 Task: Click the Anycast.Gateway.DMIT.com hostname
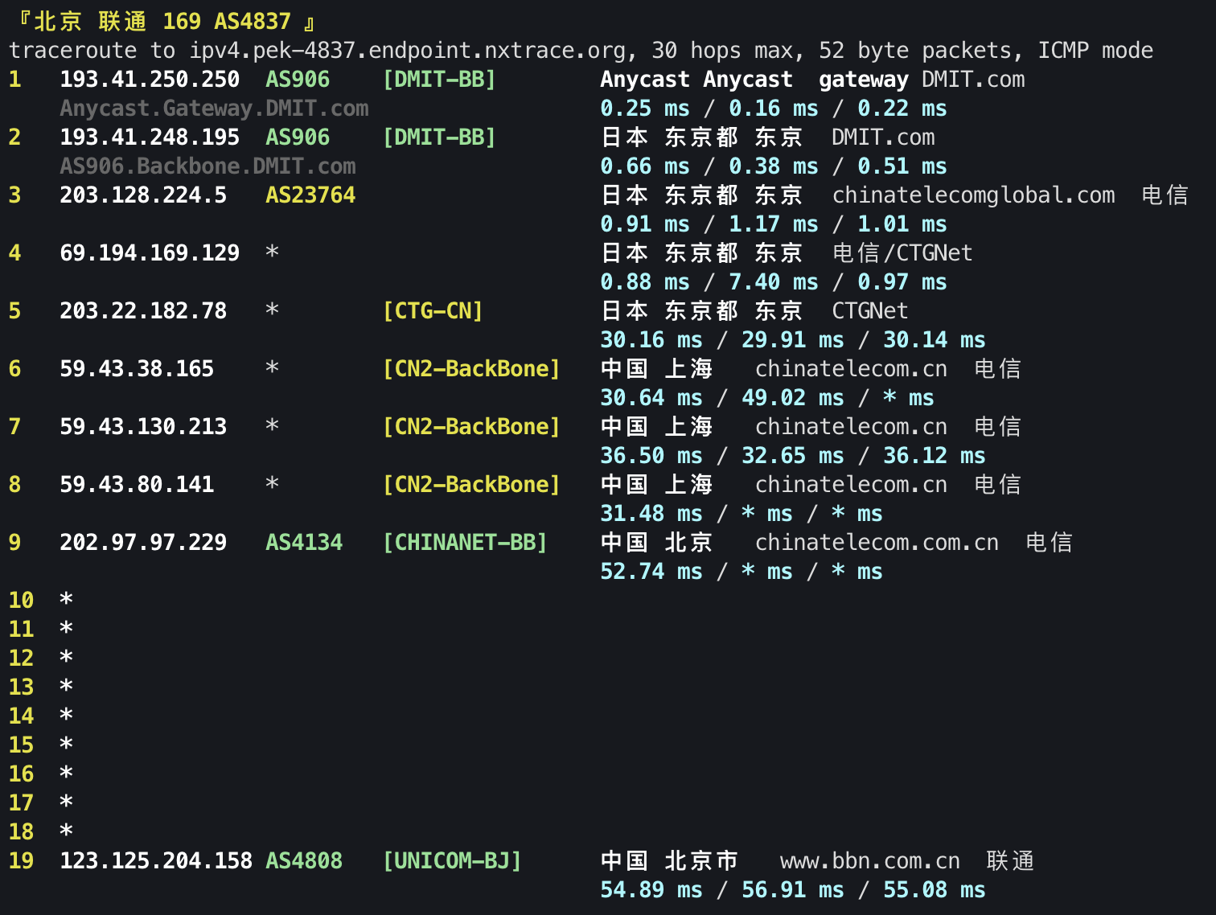point(214,108)
